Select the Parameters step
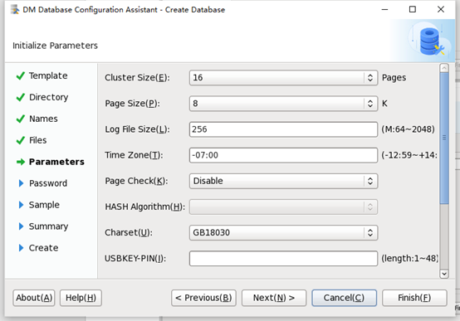Screen dimensions: 460x321 pyautogui.click(x=56, y=162)
